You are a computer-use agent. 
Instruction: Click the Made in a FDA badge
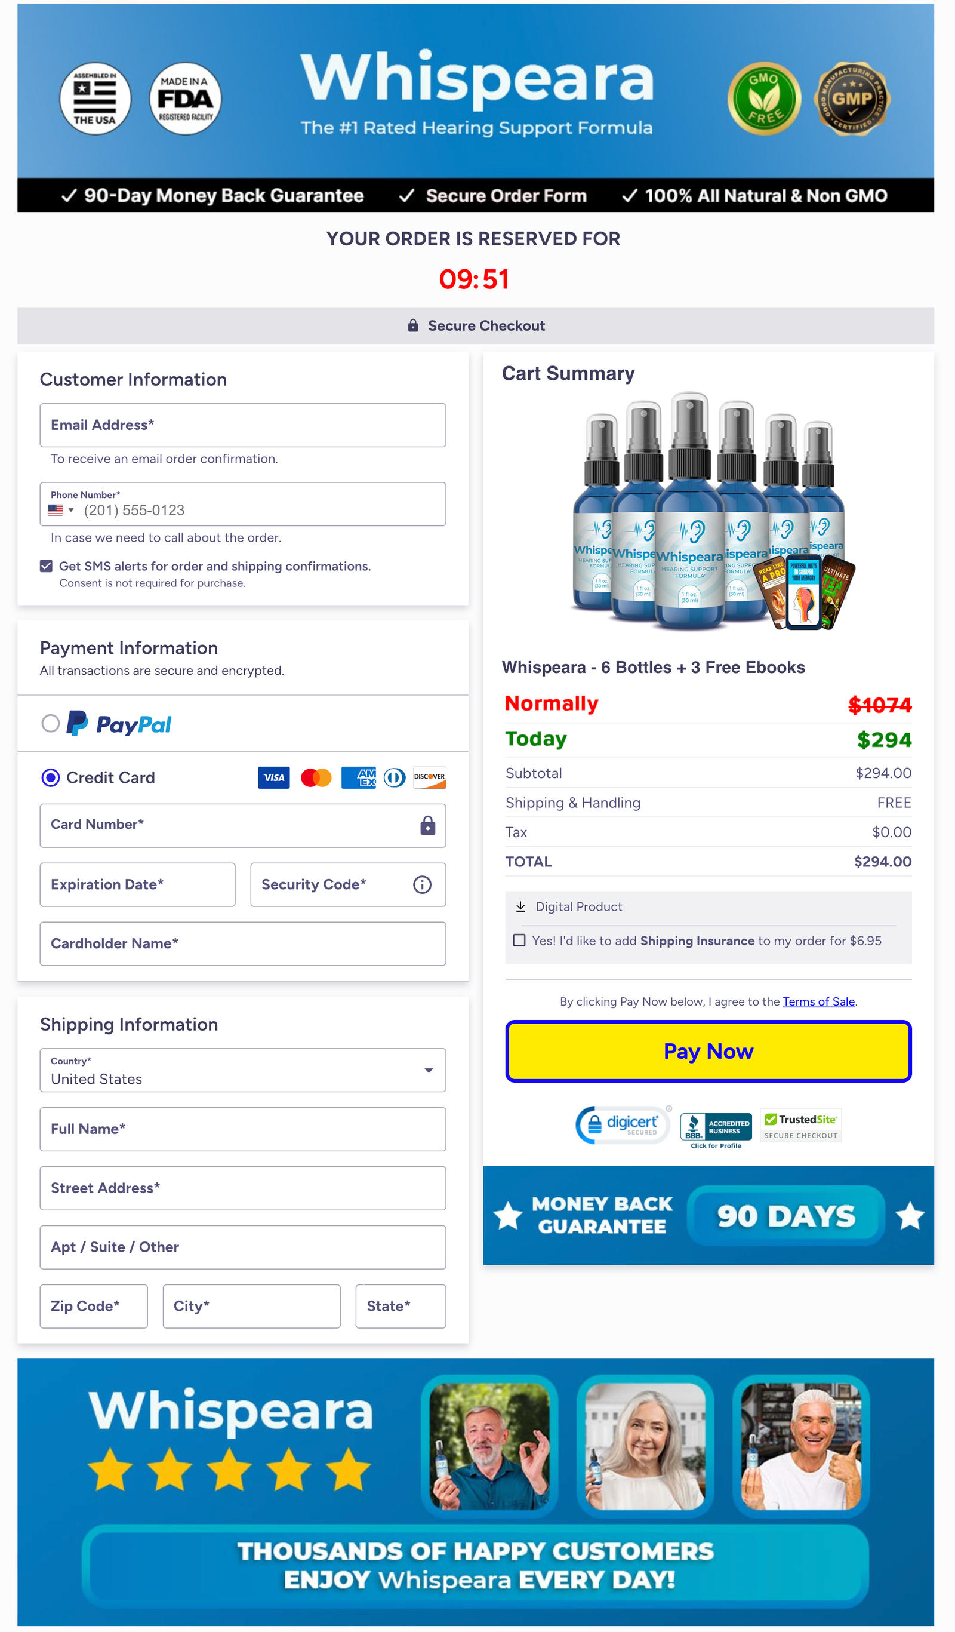click(185, 99)
